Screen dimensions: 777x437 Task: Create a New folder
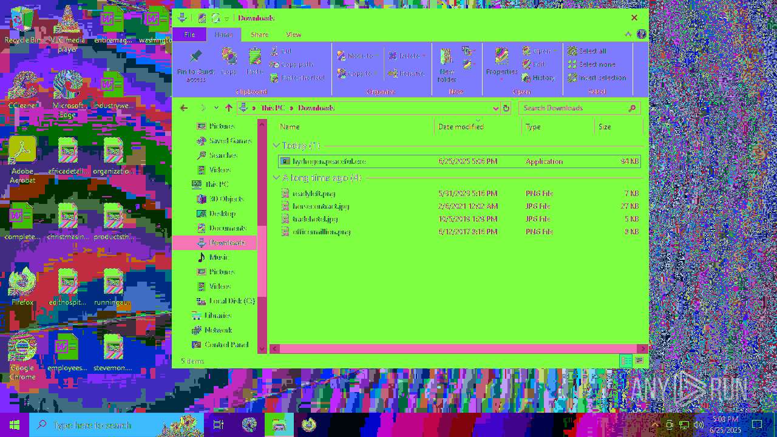coord(447,66)
